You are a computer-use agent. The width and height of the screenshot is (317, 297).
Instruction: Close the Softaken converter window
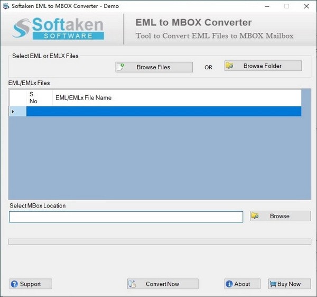306,6
